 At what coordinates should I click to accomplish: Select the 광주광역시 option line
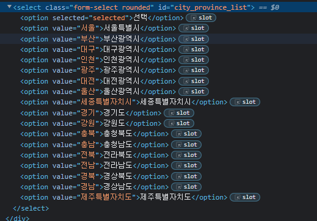click(98, 70)
